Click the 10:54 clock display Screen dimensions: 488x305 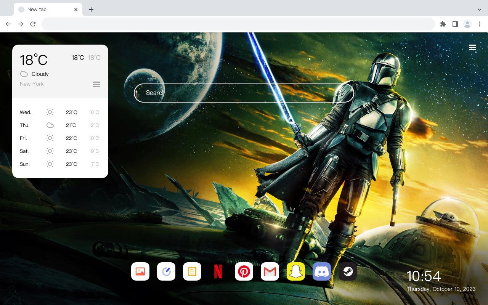[x=424, y=276]
